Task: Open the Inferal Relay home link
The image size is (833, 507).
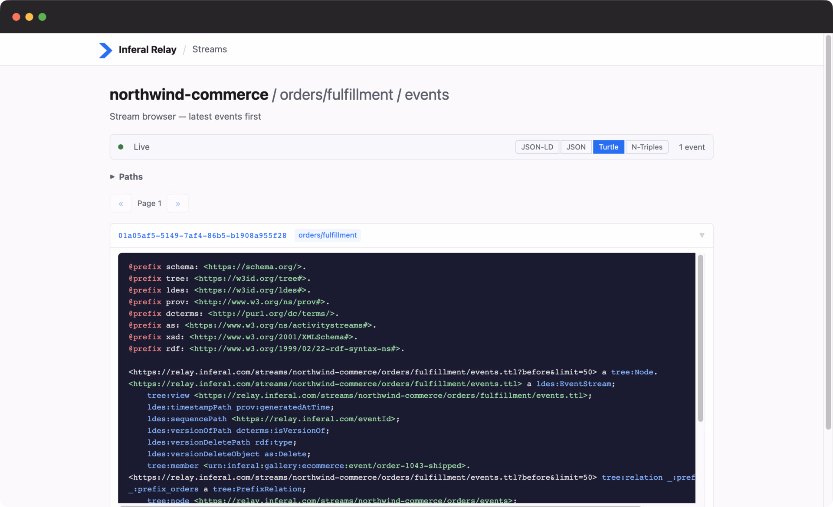Action: (148, 49)
